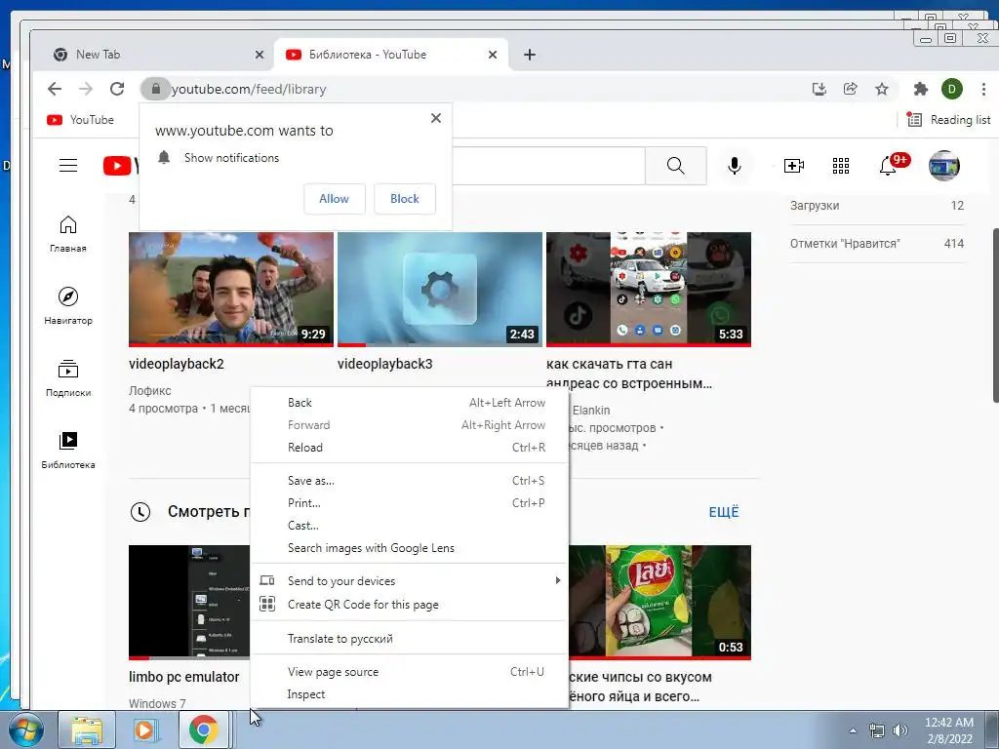
Task: Click the page vertical scrollbar
Action: 995,315
